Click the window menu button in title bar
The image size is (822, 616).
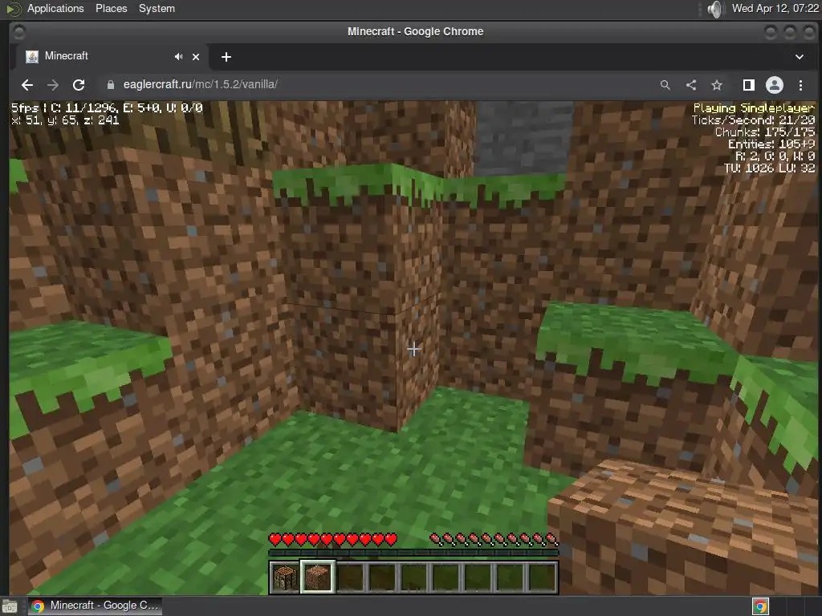coord(18,32)
